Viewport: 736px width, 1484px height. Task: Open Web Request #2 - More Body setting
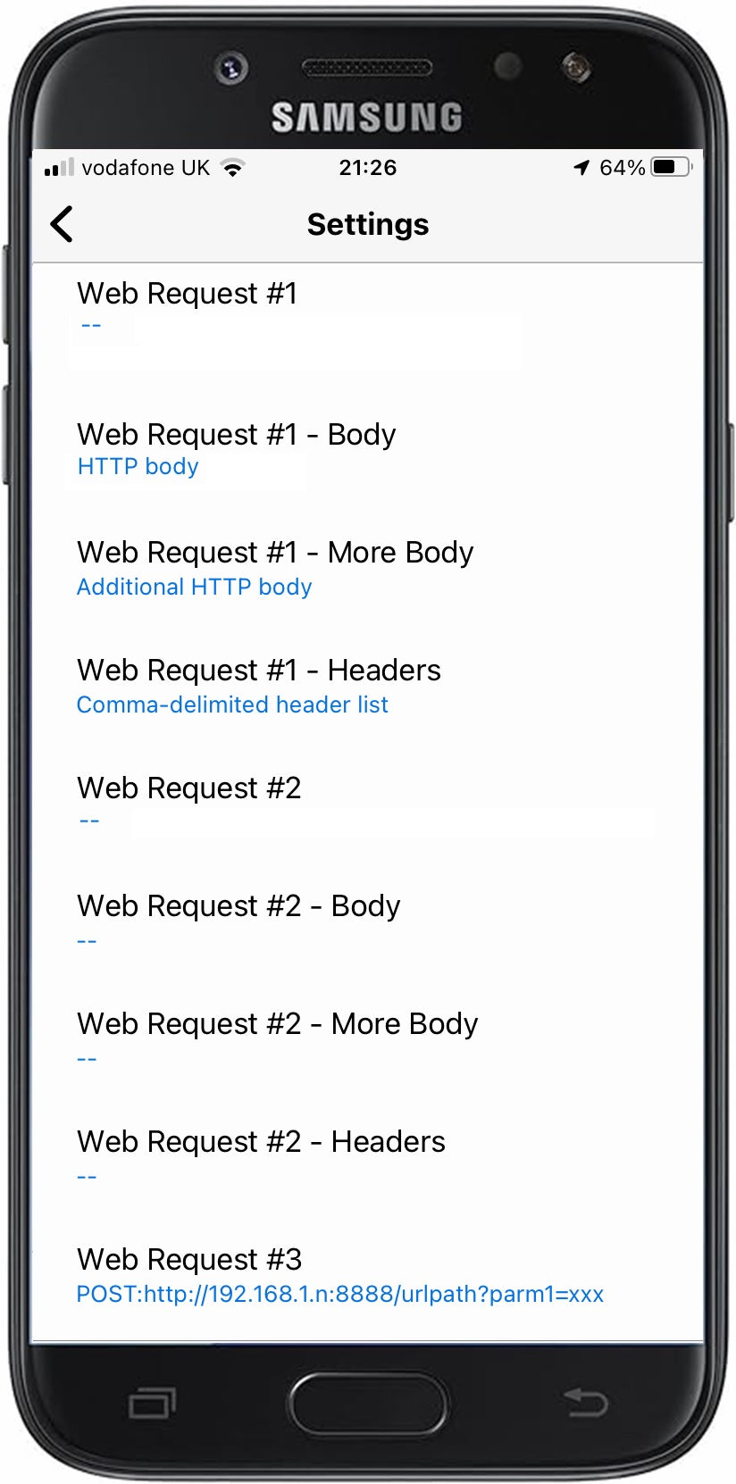pos(277,1024)
